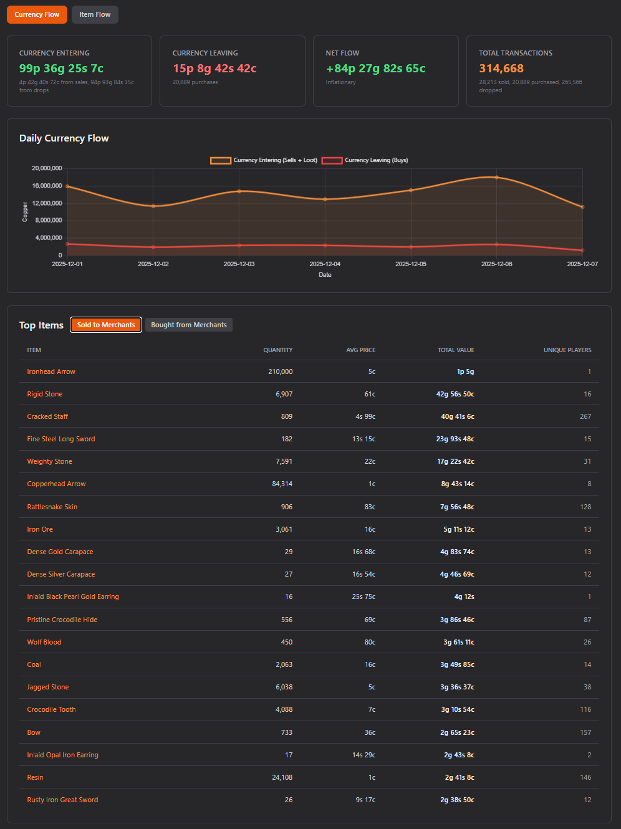Toggle Currency Leaving legend swatch
The height and width of the screenshot is (829, 621).
(x=332, y=160)
